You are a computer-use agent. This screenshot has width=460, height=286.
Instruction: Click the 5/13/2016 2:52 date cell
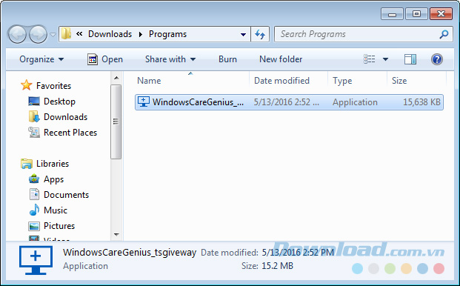tap(287, 102)
